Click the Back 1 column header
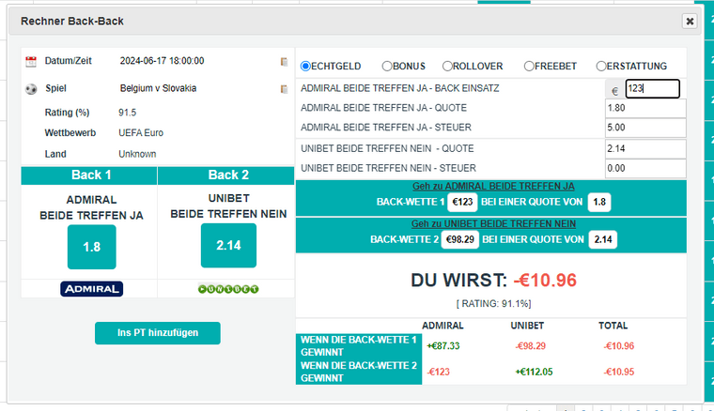The height and width of the screenshot is (411, 714). click(89, 175)
